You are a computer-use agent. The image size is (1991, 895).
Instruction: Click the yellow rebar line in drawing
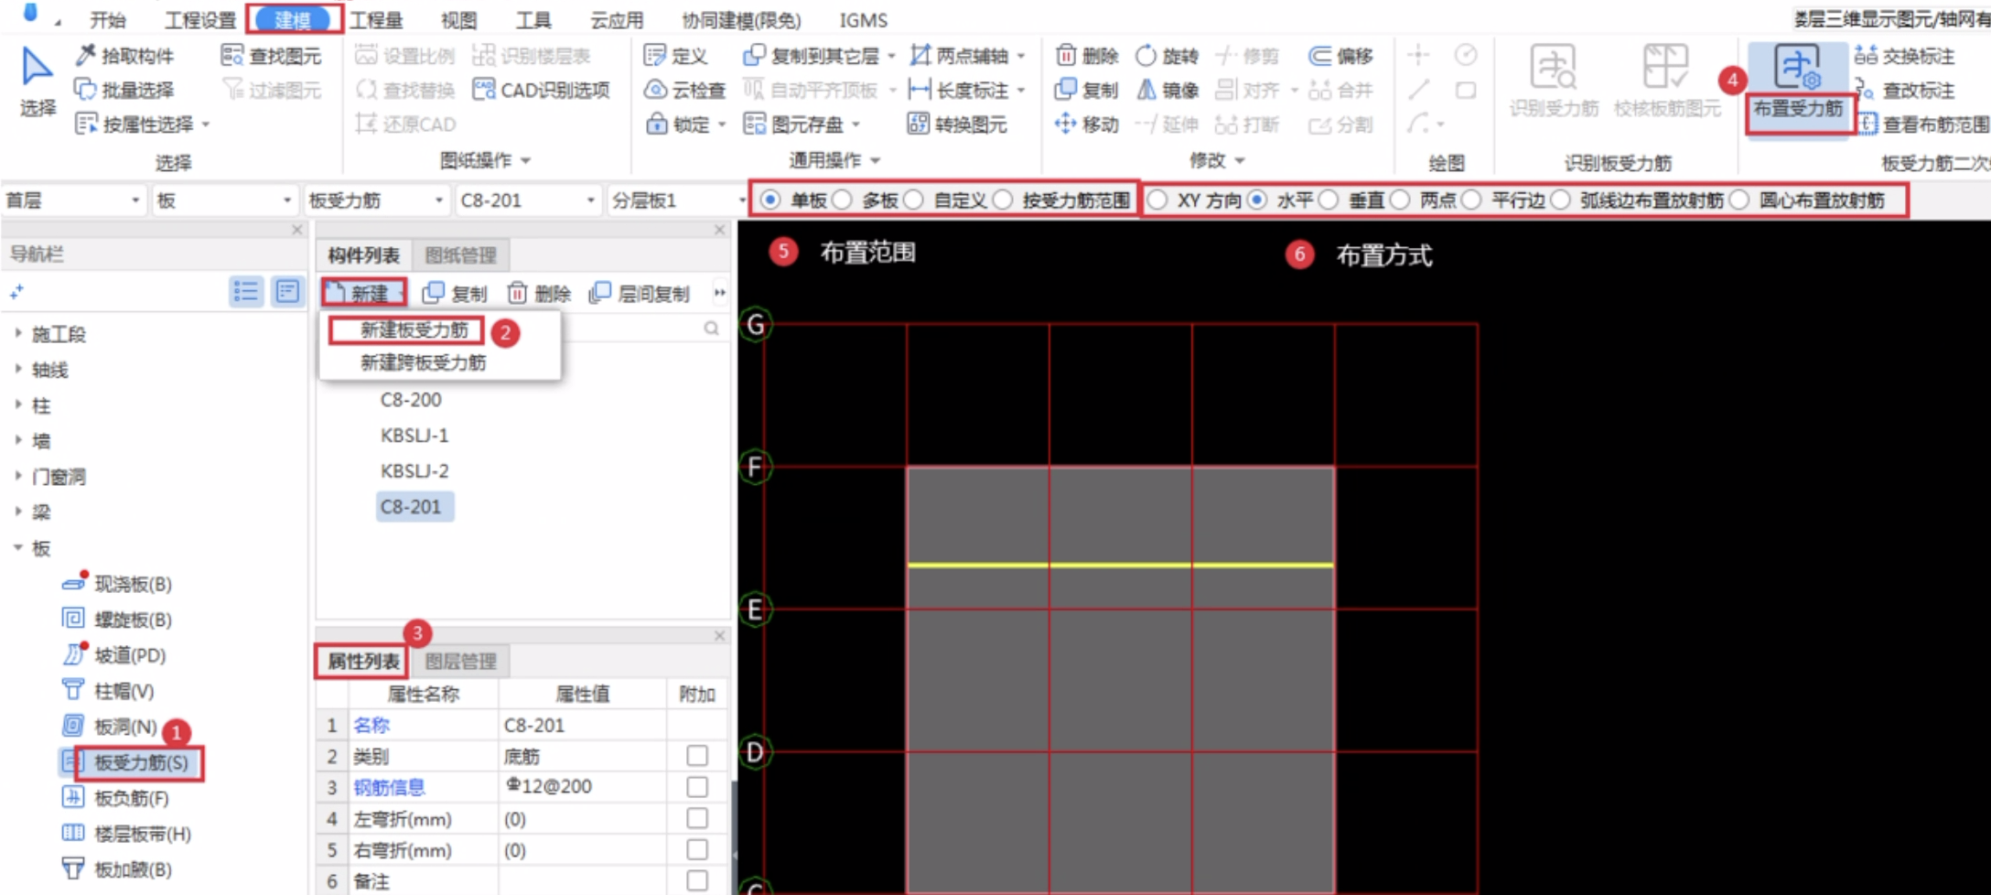1120,565
